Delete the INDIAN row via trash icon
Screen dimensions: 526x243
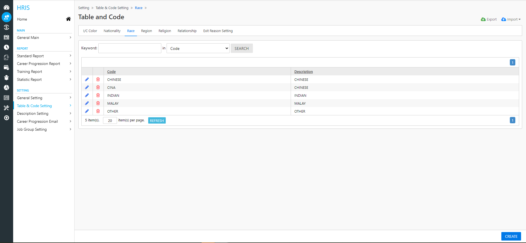[98, 95]
